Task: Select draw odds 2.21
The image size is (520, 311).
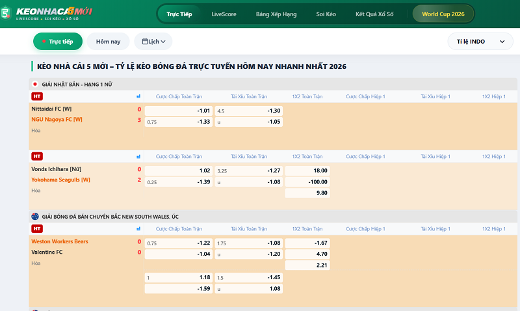Action: [x=307, y=265]
